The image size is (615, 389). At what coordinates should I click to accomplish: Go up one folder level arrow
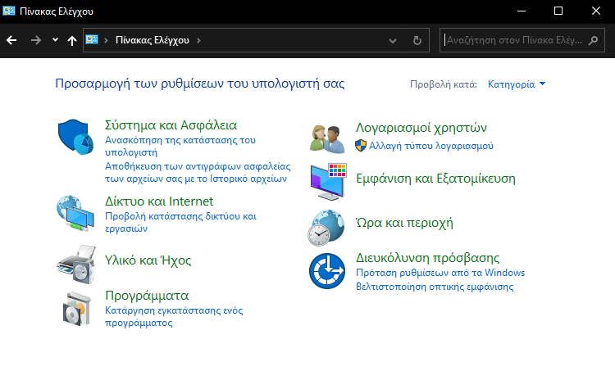coord(72,40)
